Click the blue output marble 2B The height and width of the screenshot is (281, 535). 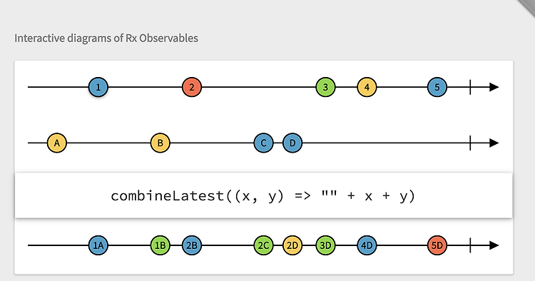[x=192, y=245]
